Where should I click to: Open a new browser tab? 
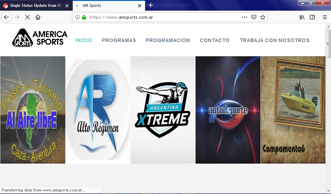click(x=151, y=5)
